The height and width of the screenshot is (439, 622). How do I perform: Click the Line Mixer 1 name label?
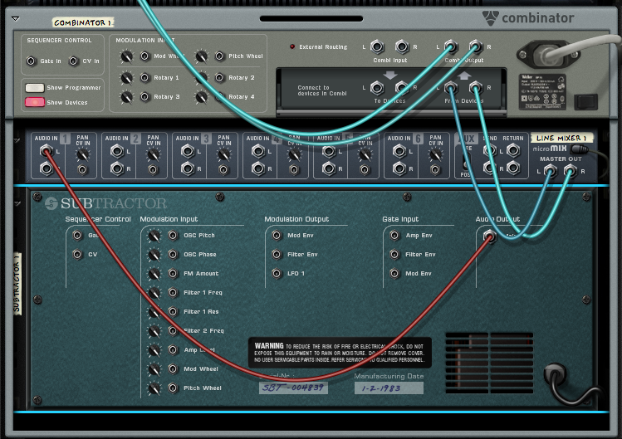click(x=561, y=138)
